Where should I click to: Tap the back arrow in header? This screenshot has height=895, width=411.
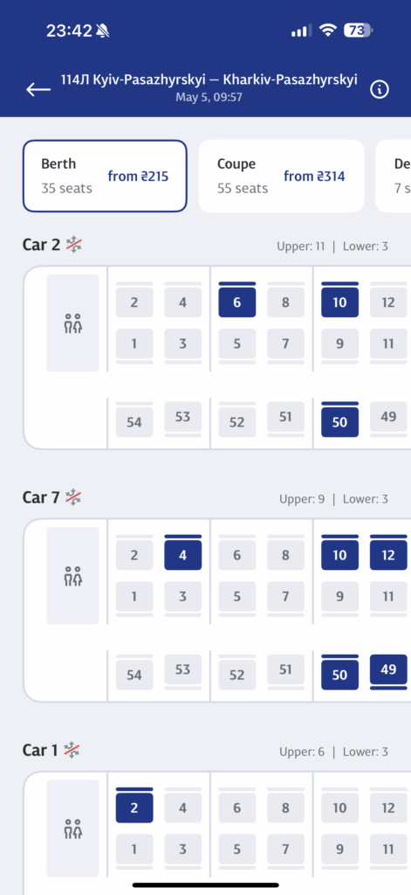pyautogui.click(x=38, y=90)
